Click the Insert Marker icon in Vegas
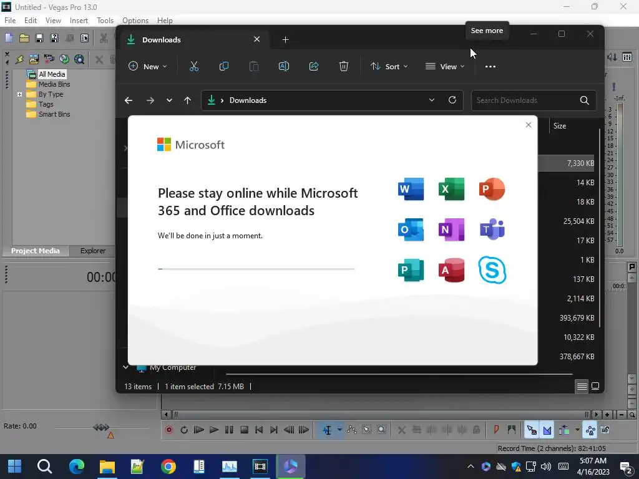 pos(496,430)
